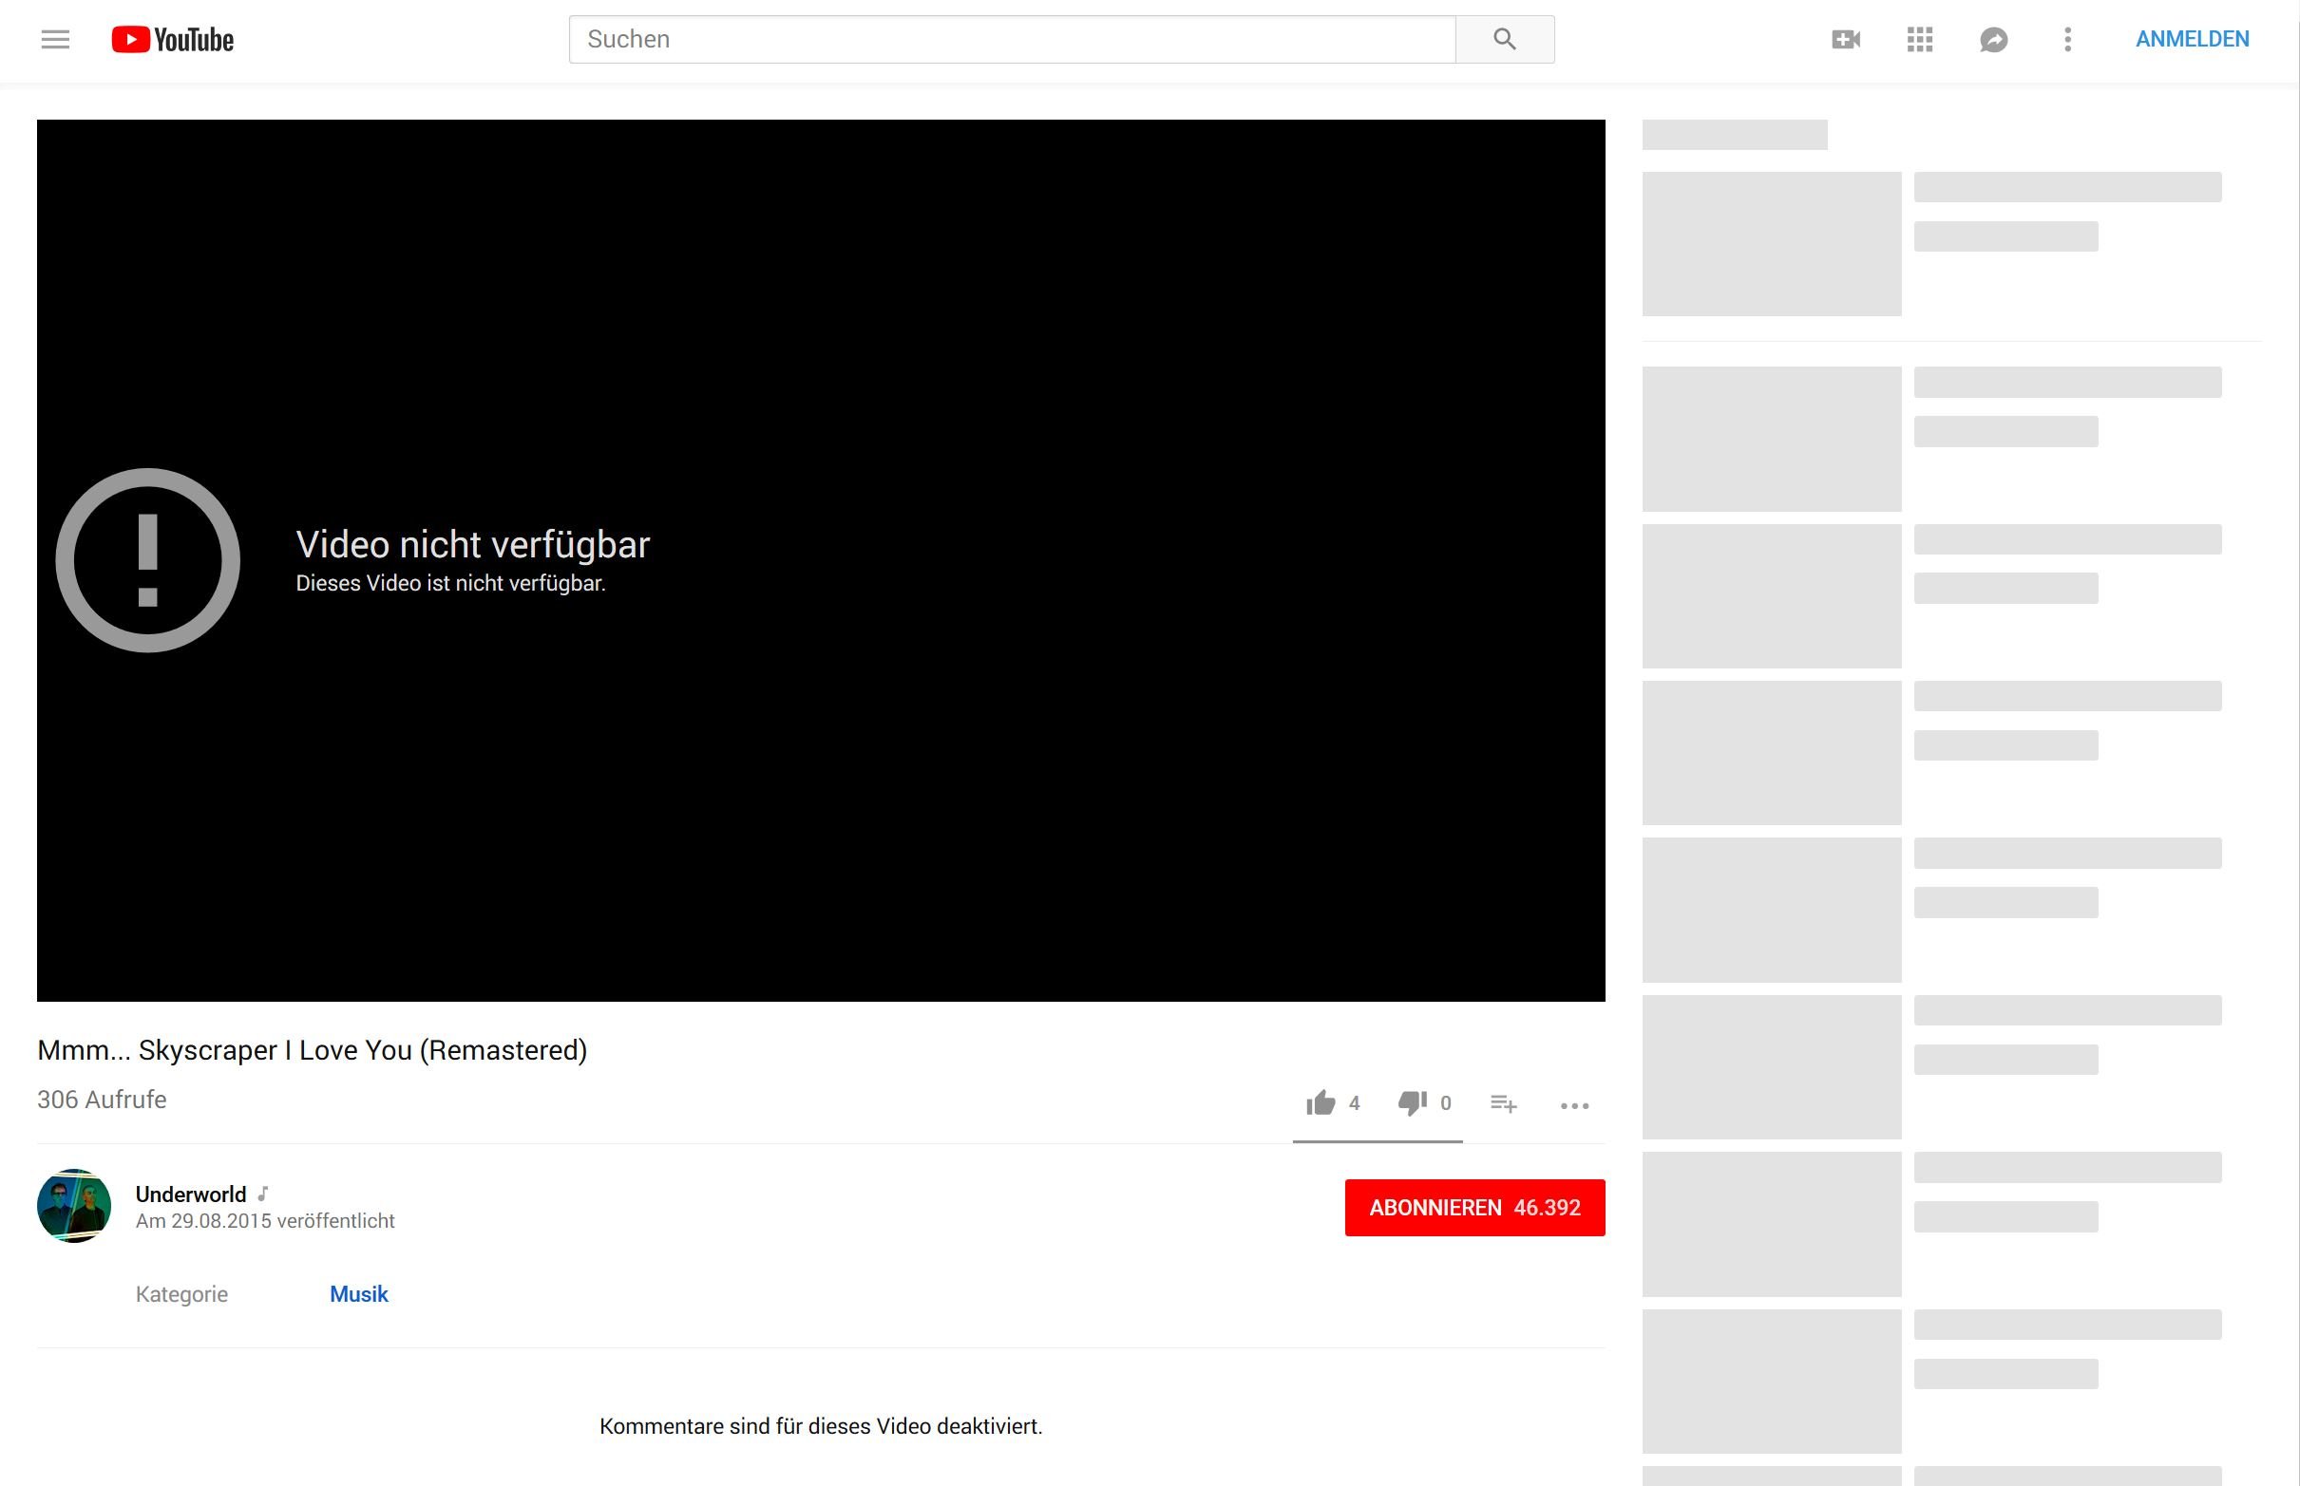Click the YouTube logo
2300x1486 pixels.
coord(173,40)
